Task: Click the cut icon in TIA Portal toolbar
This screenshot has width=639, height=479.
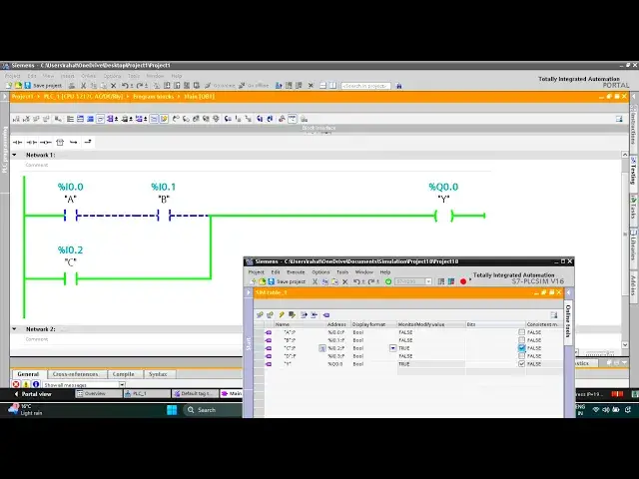Action: tap(84, 86)
